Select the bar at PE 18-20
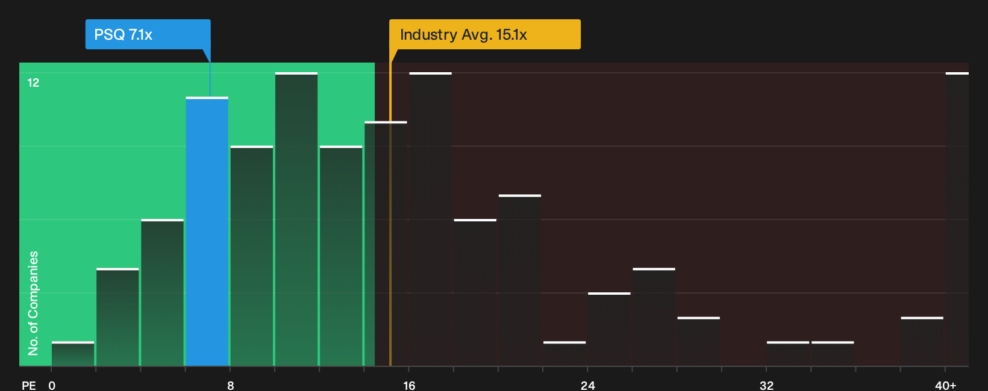Image resolution: width=988 pixels, height=391 pixels. [x=475, y=292]
